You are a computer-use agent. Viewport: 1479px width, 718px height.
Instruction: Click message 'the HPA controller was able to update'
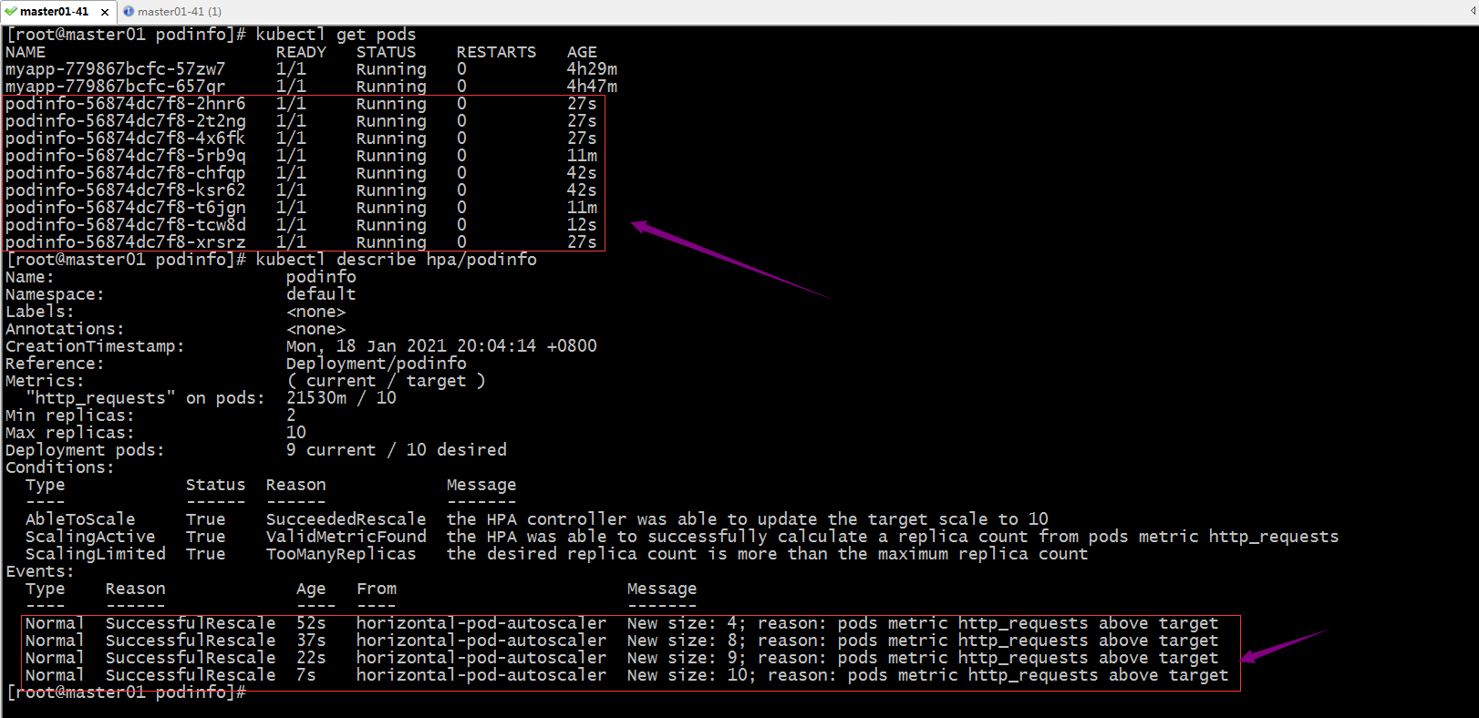pyautogui.click(x=632, y=519)
